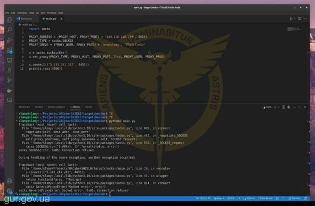Open the Docker whale view
Viewport: 315px width, 206px height.
click(x=9, y=91)
